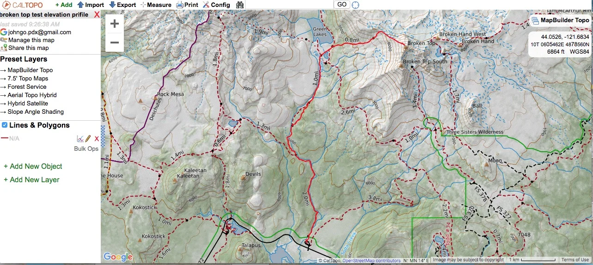Open elevation profile chart icon for N/A
Image resolution: width=593 pixels, height=265 pixels.
tap(80, 138)
